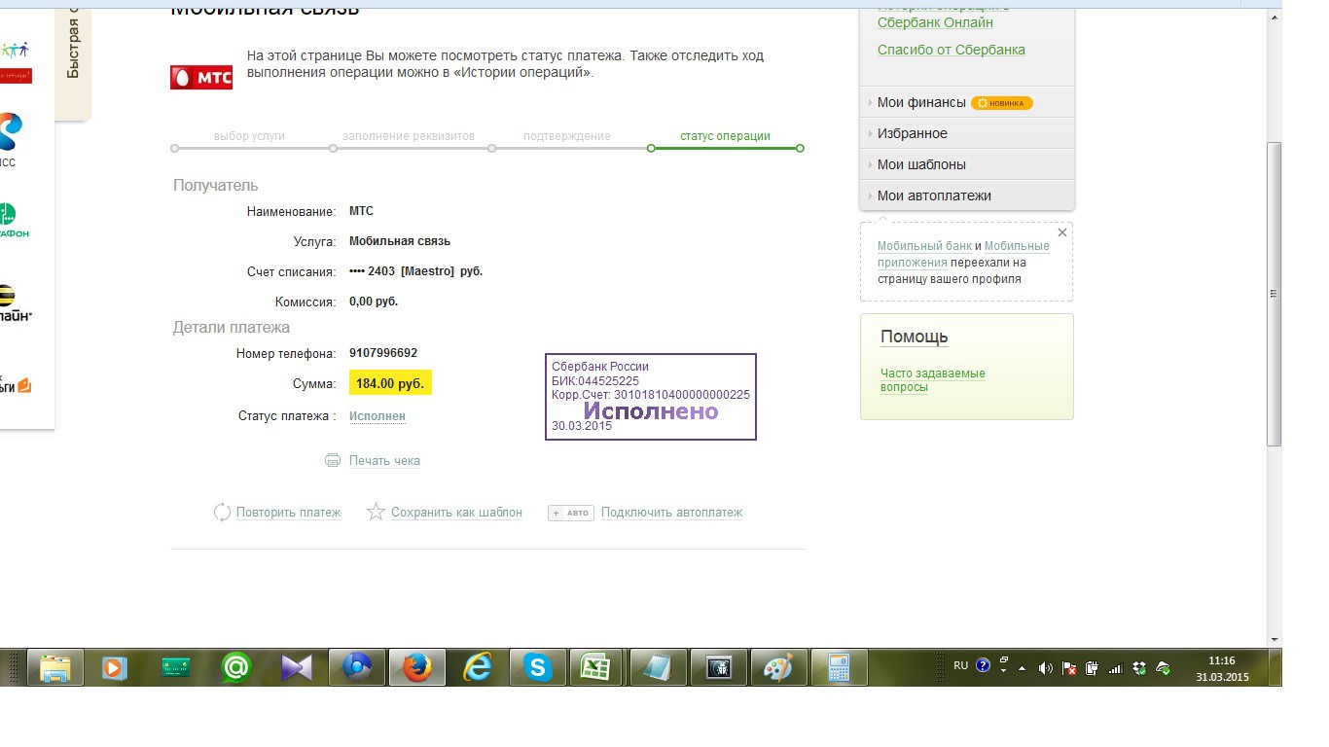
Task: Expand the Мои шаблоны section
Action: (967, 164)
